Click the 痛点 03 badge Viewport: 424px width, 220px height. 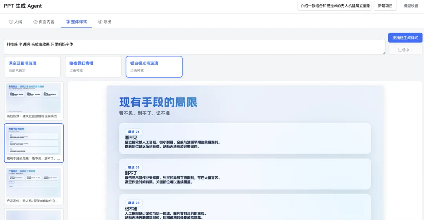[133, 203]
